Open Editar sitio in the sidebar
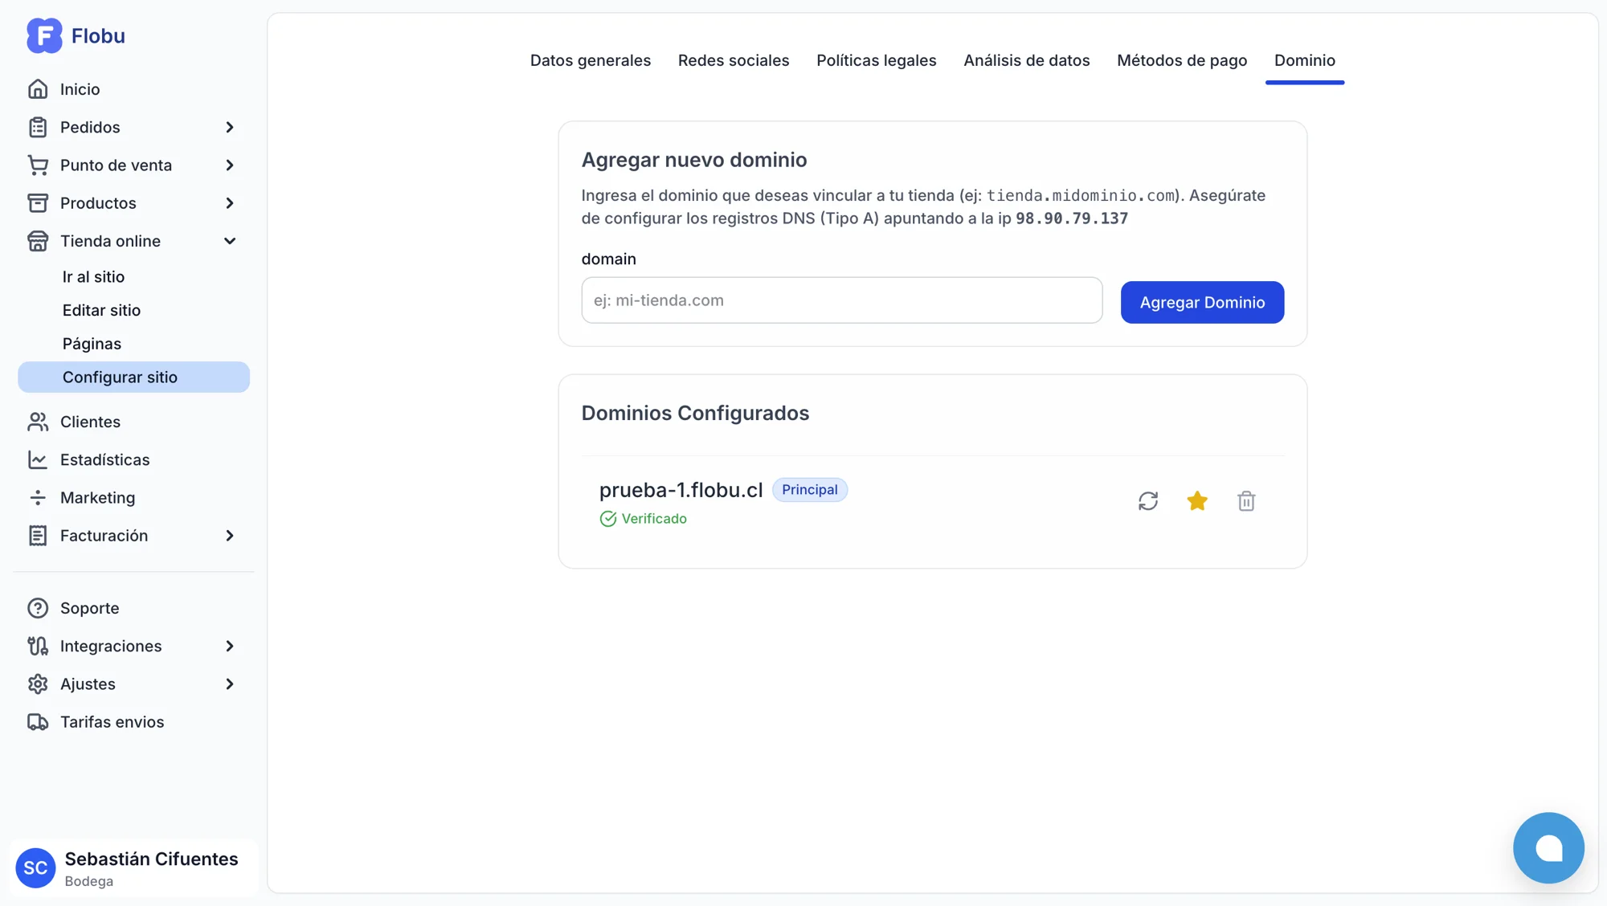 [x=101, y=310]
